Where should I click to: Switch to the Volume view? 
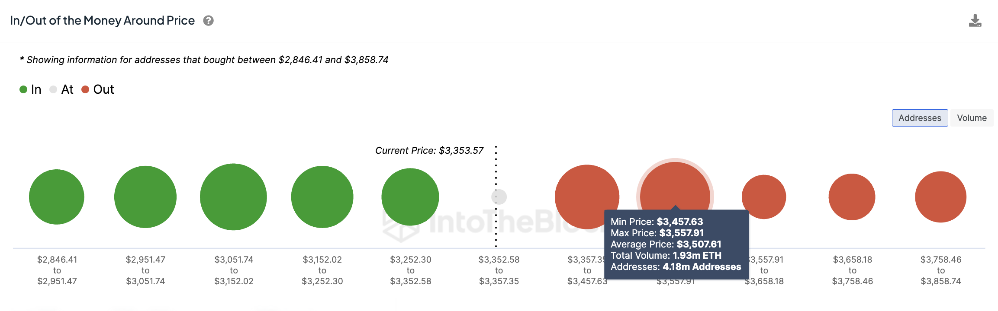(972, 118)
